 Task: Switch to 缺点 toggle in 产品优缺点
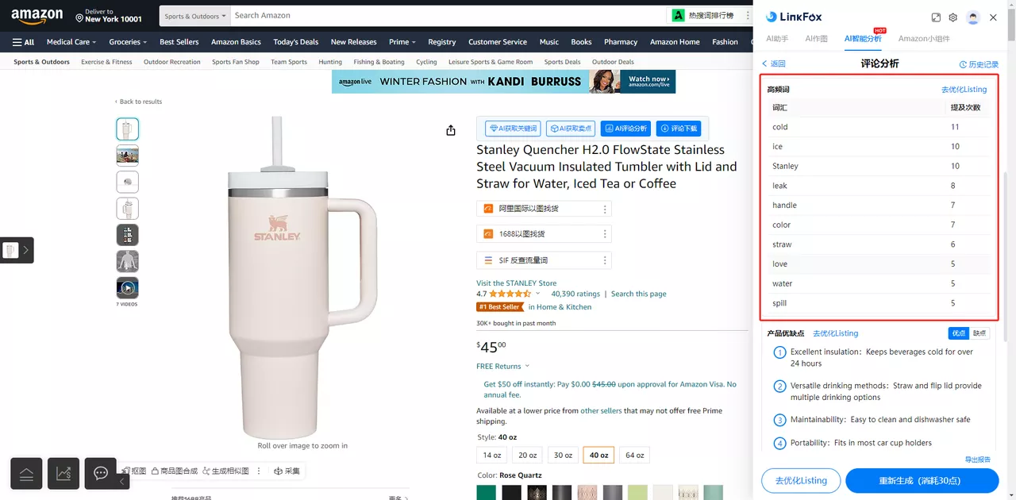pyautogui.click(x=980, y=333)
